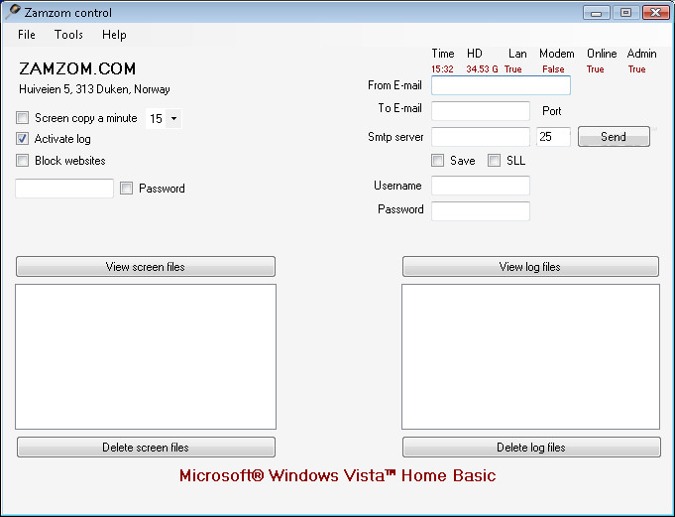The width and height of the screenshot is (675, 517).
Task: Maximize the Zamzom control window
Action: coord(625,13)
